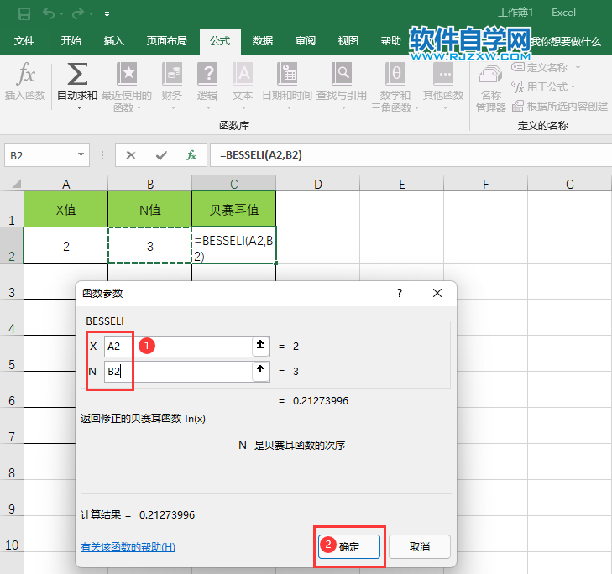The height and width of the screenshot is (574, 612).
Task: Click the formula bar showing =BESSELI(A2,B2)
Action: pos(411,155)
